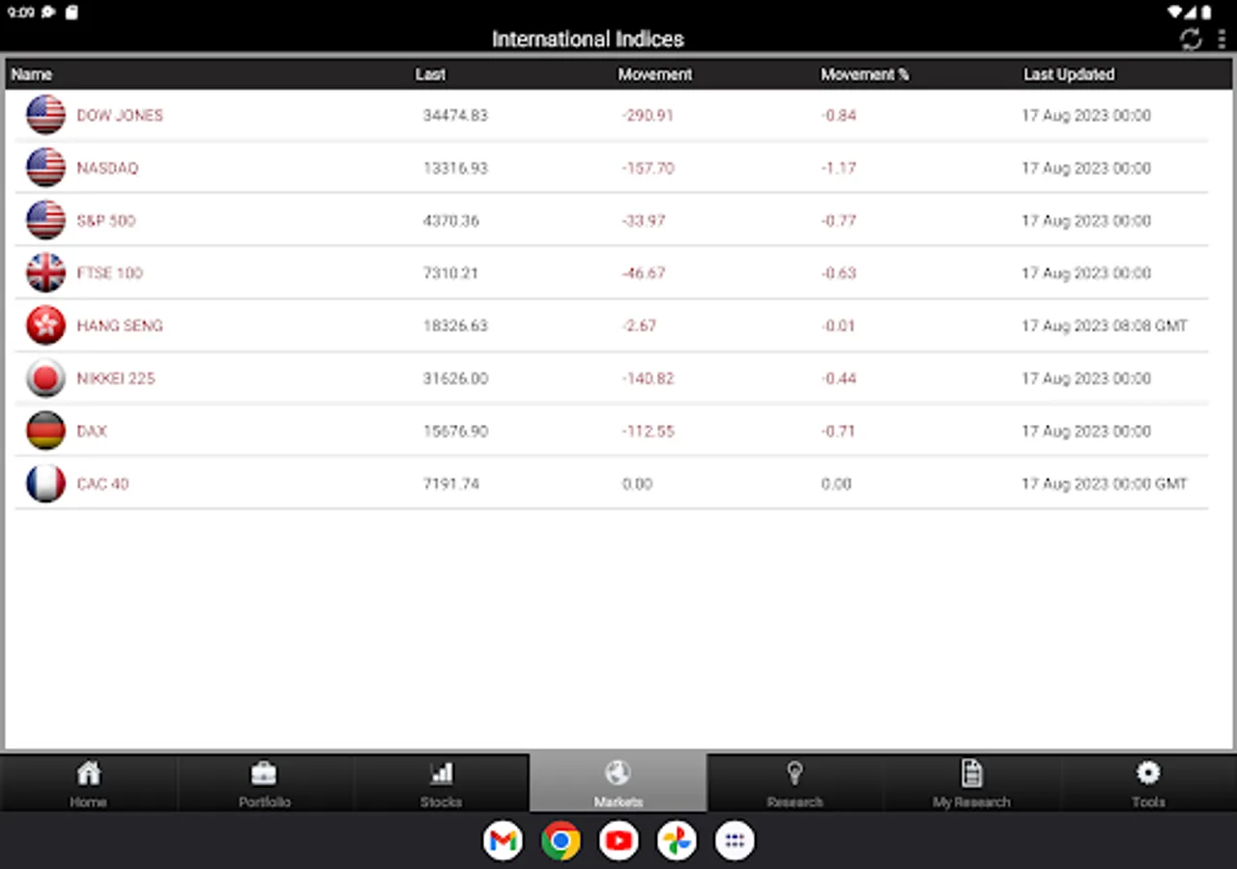1237x869 pixels.
Task: Click FTSE 100 last value 7310.21
Action: pos(450,273)
